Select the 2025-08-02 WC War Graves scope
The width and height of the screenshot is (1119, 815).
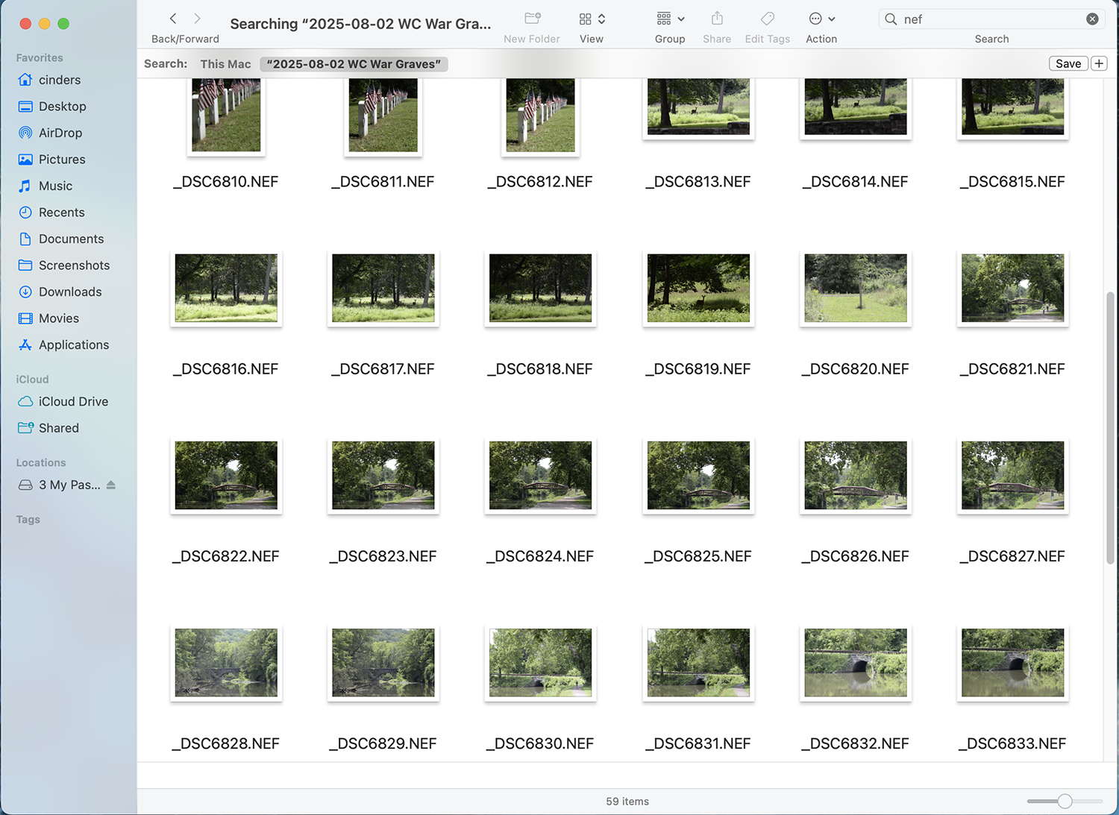(354, 64)
